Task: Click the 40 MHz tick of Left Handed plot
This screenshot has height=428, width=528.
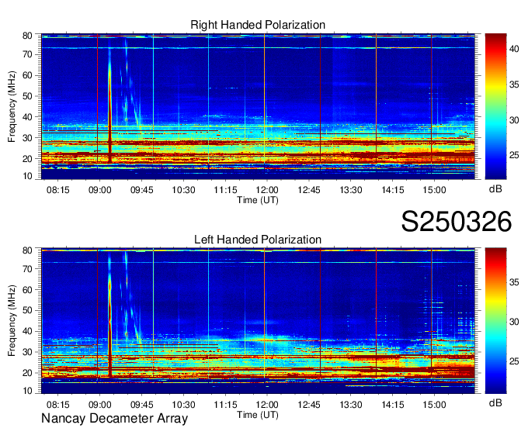Action: coord(27,331)
